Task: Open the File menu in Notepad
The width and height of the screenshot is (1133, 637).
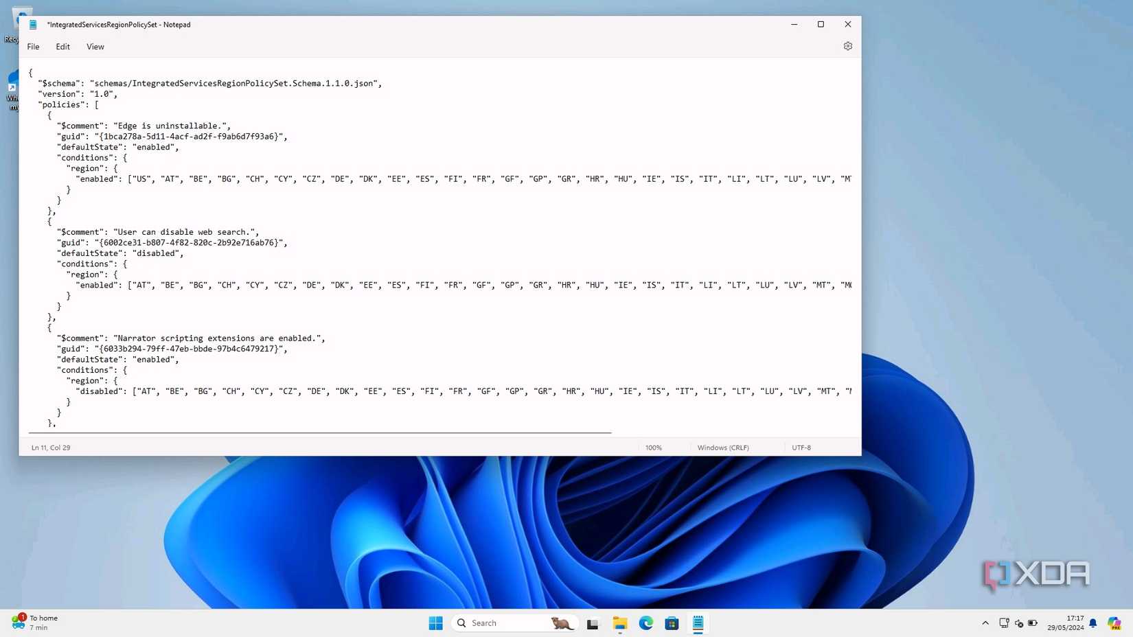Action: 33,47
